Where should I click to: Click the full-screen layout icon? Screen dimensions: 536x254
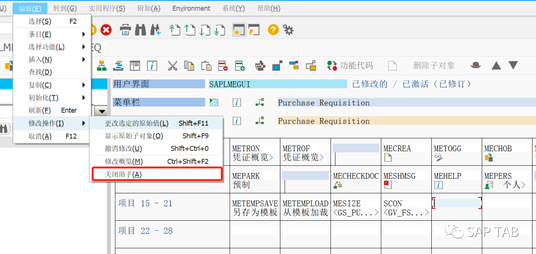point(135,65)
